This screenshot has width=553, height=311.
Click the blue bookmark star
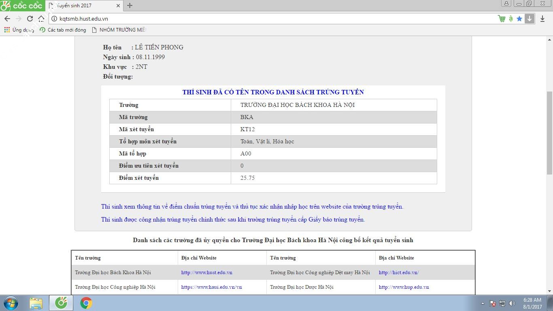(519, 19)
